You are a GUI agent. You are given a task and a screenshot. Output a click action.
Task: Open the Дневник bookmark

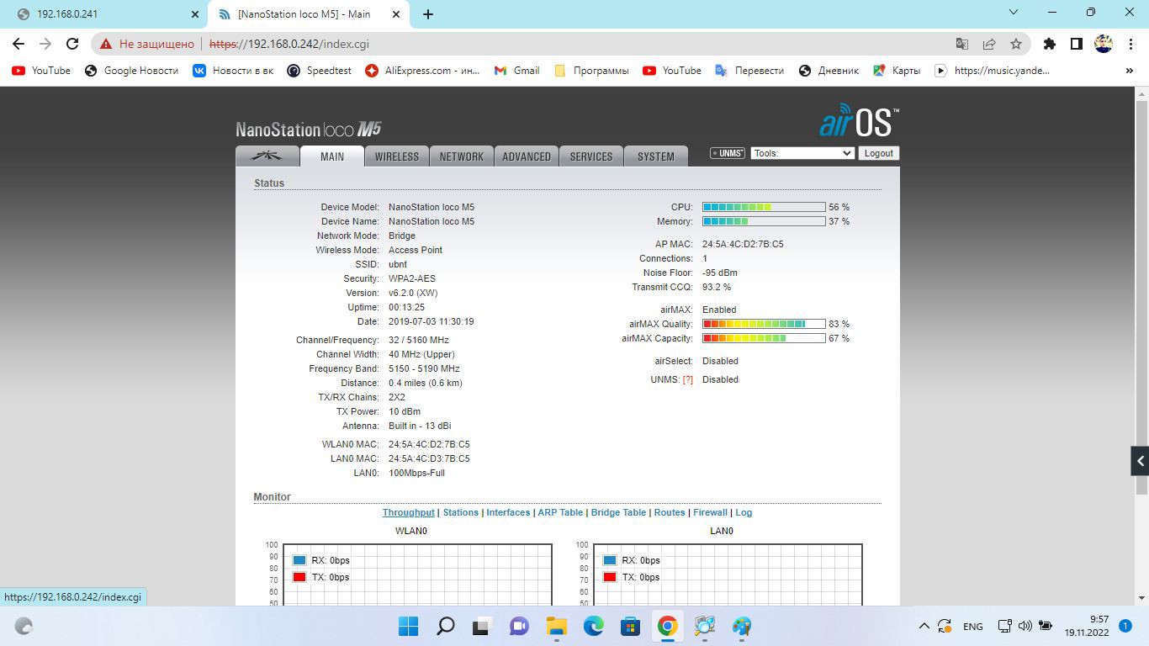(829, 71)
